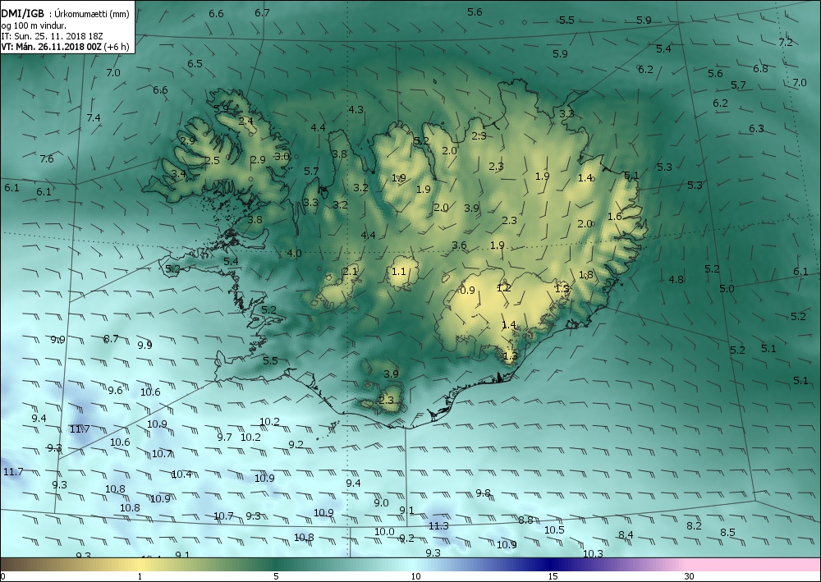This screenshot has height=582, width=821.
Task: Click the value '2.1' on the map
Action: tap(351, 271)
